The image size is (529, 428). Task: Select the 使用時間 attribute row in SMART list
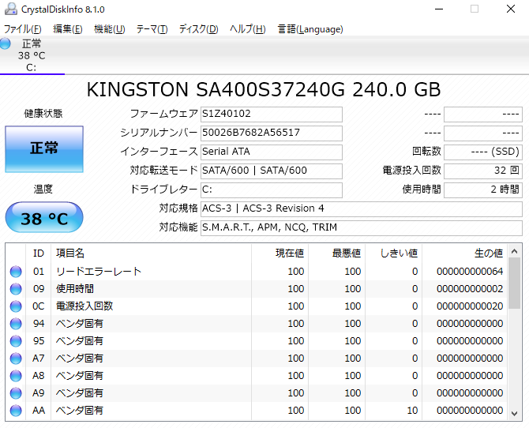(257, 289)
